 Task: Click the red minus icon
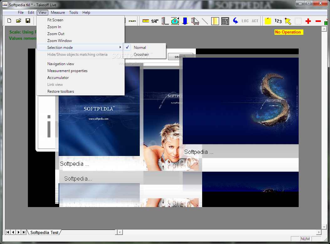[318, 21]
